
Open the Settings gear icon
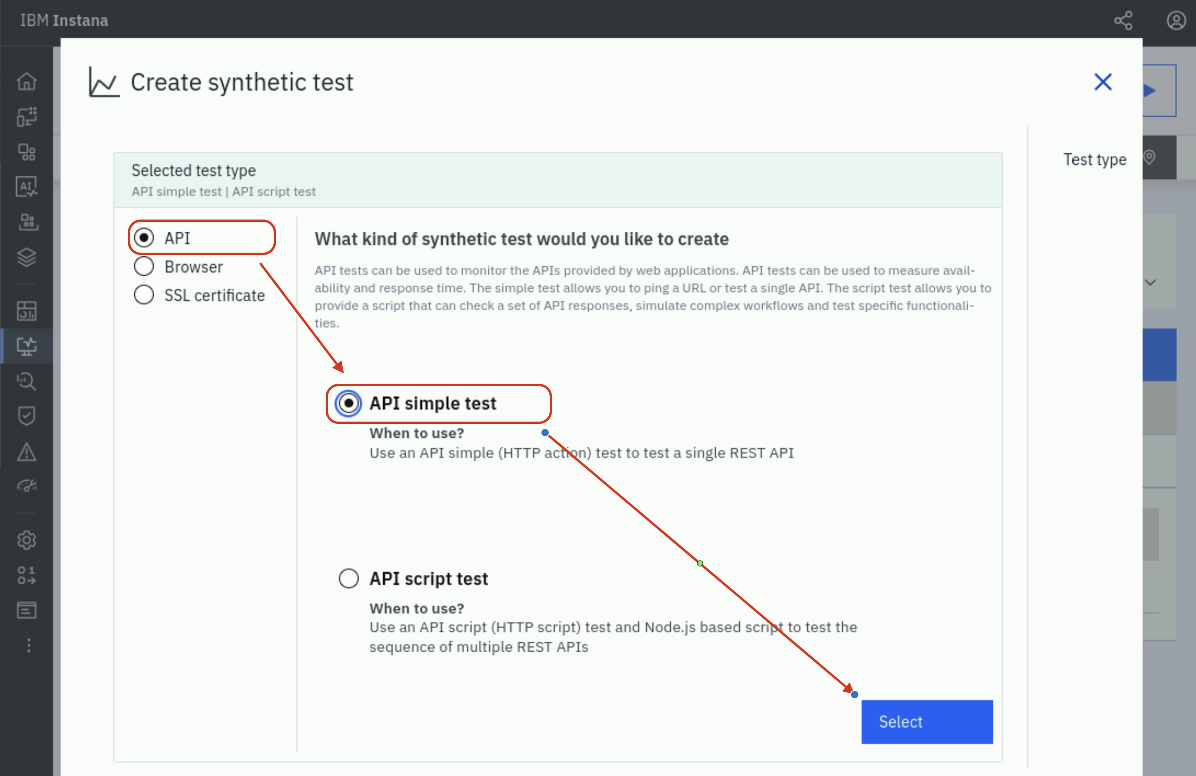(x=27, y=540)
